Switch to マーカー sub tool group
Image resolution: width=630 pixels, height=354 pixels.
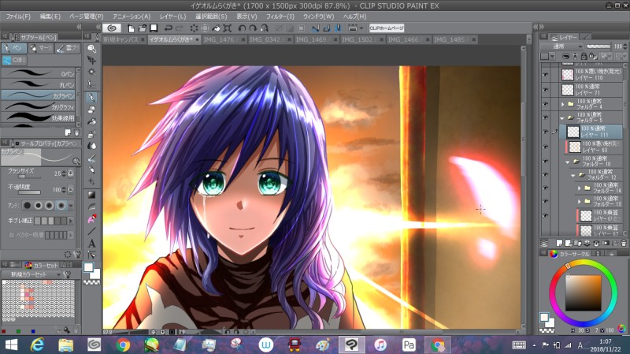[x=41, y=48]
